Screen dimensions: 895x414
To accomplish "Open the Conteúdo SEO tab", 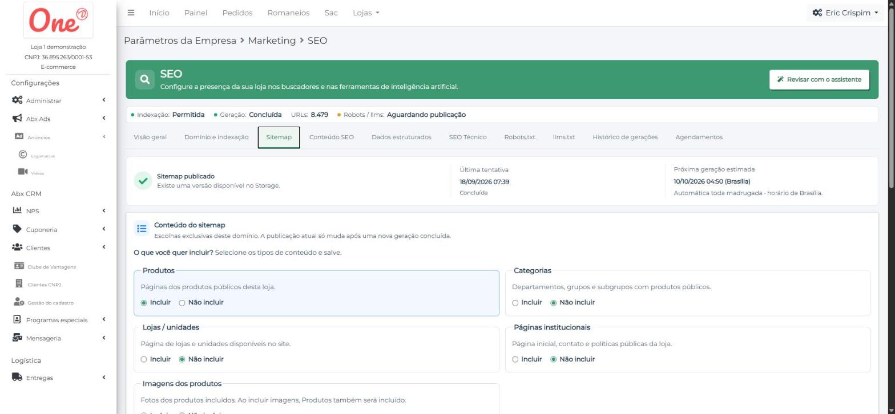I will click(x=332, y=137).
